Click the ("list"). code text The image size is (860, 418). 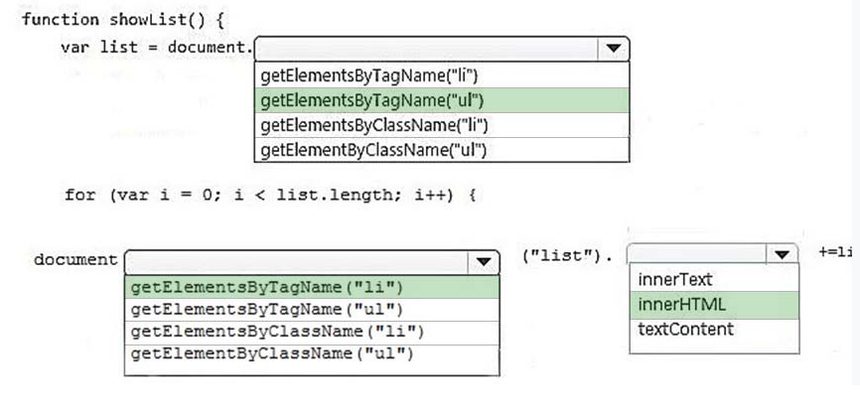pos(567,258)
